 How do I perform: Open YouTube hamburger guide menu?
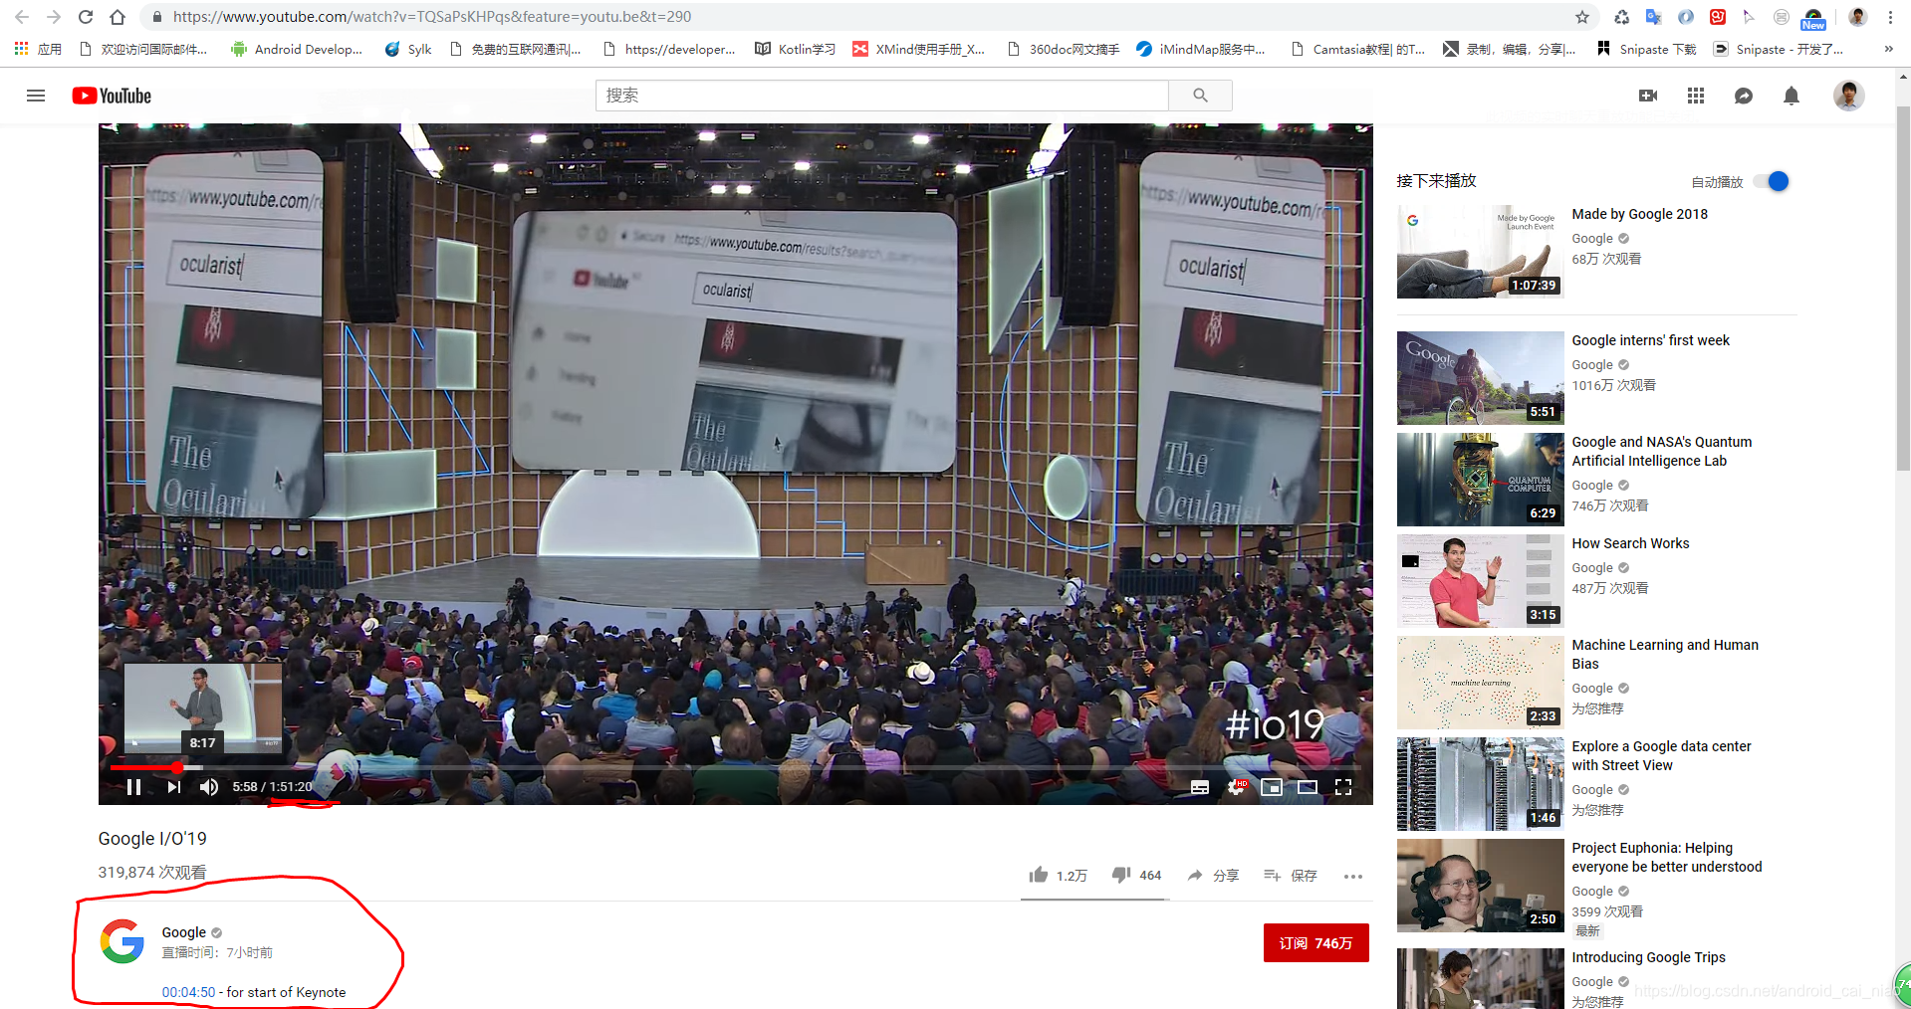click(36, 96)
